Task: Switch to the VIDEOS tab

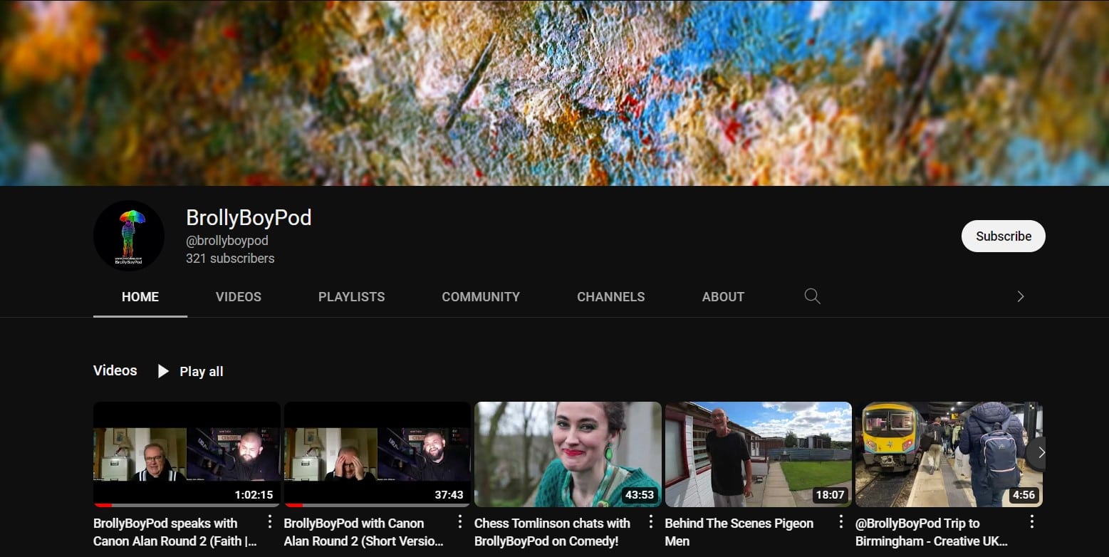Action: pyautogui.click(x=239, y=297)
